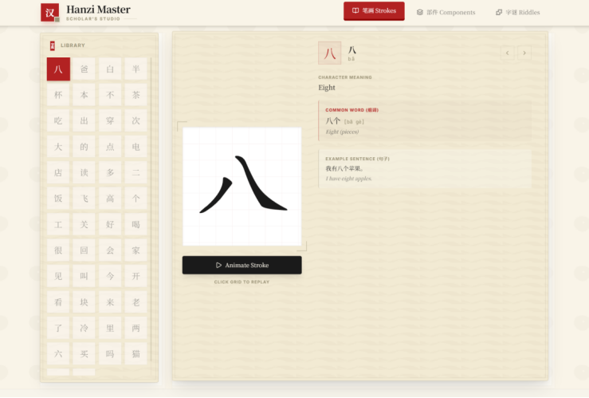Viewport: 589px width, 398px height.
Task: Click the 飞 tile in the library
Action: 84,199
